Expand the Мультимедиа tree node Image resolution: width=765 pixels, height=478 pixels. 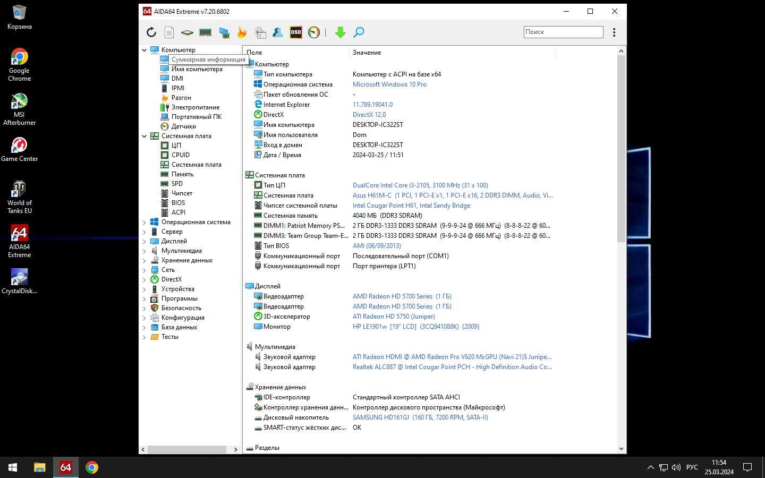pos(144,251)
